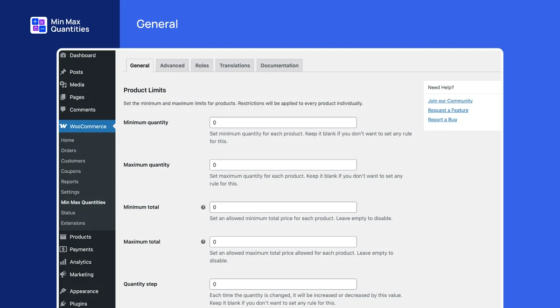Open the Coupons submenu item
The height and width of the screenshot is (308, 560).
(71, 171)
